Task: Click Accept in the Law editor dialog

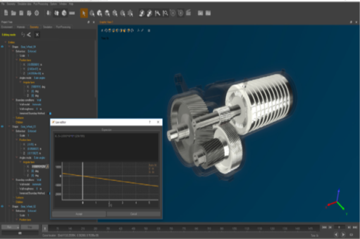Action: pos(79,213)
